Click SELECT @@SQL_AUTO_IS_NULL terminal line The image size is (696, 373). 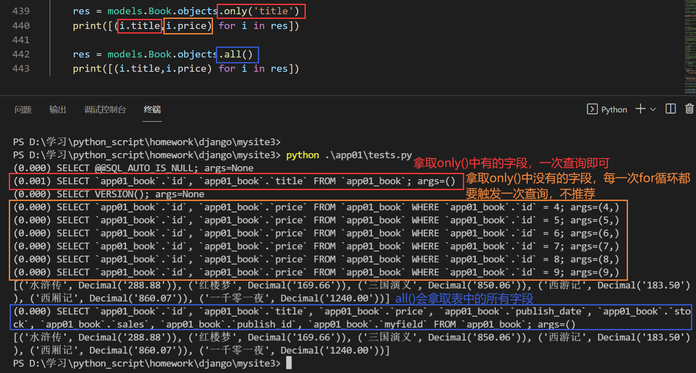pyautogui.click(x=133, y=168)
